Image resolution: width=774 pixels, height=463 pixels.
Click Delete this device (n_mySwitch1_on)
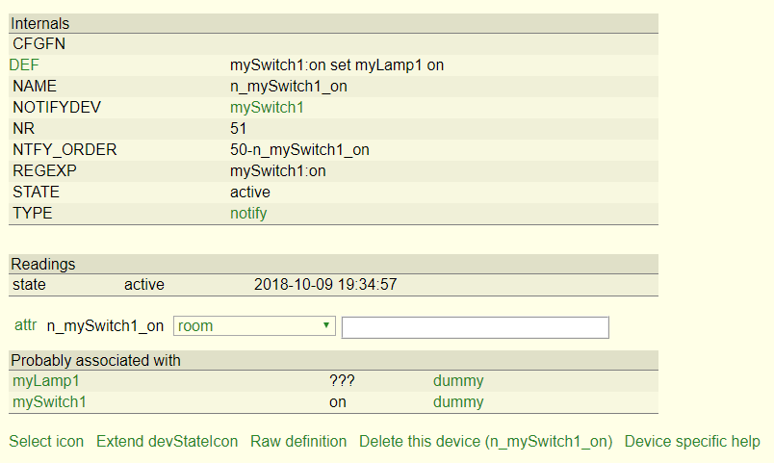pyautogui.click(x=486, y=441)
